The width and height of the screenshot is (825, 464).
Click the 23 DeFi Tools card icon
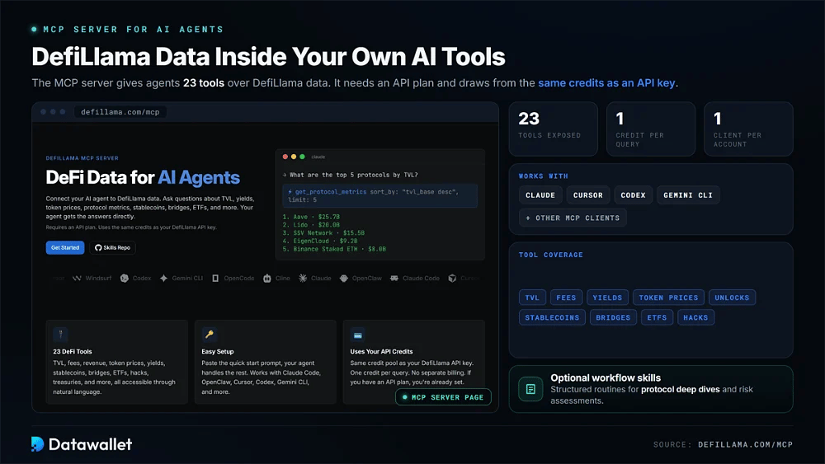pyautogui.click(x=60, y=335)
